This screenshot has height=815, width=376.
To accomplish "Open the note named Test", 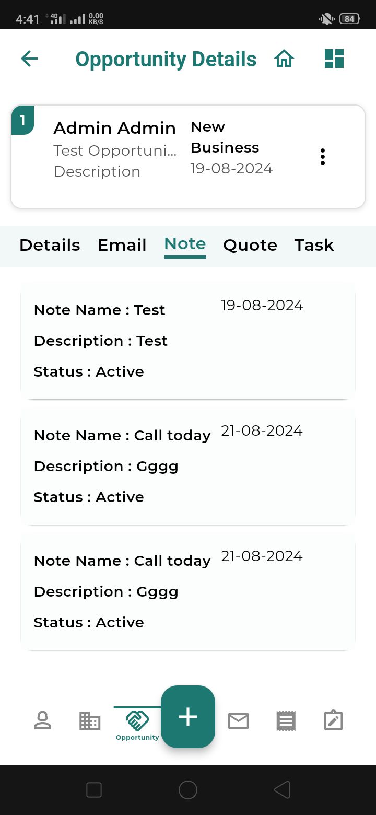I will 188,341.
